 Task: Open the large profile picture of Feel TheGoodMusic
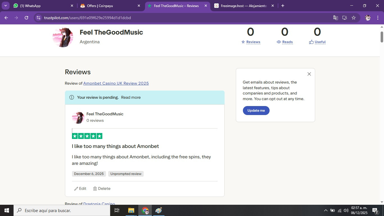[63, 37]
